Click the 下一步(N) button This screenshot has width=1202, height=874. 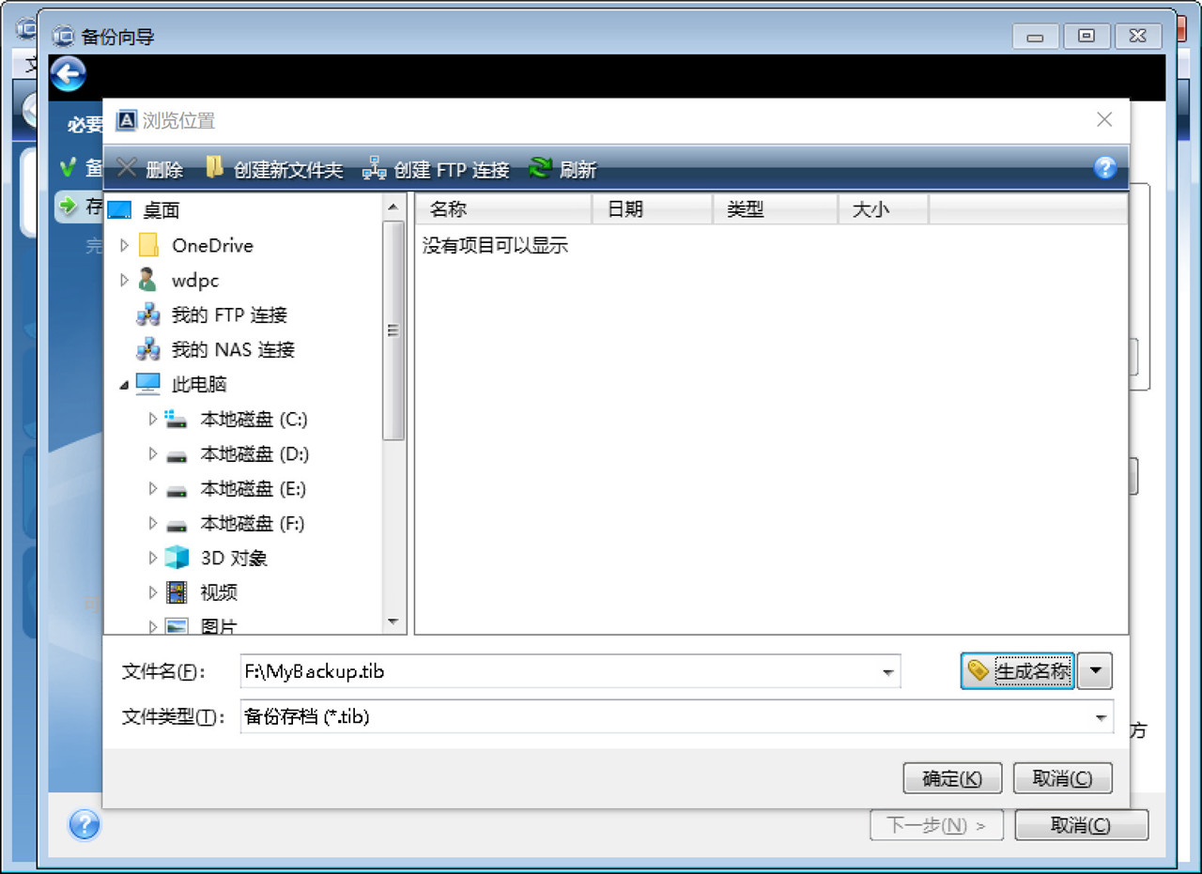coord(936,824)
